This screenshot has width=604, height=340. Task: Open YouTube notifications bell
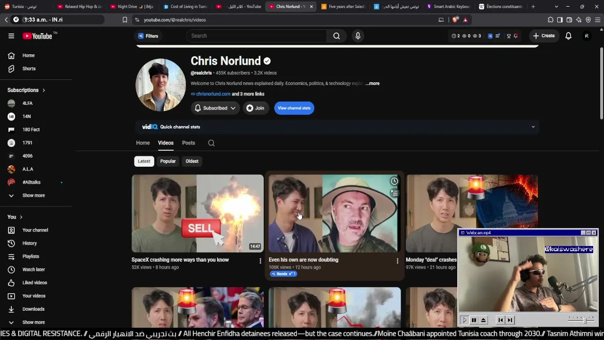568,36
